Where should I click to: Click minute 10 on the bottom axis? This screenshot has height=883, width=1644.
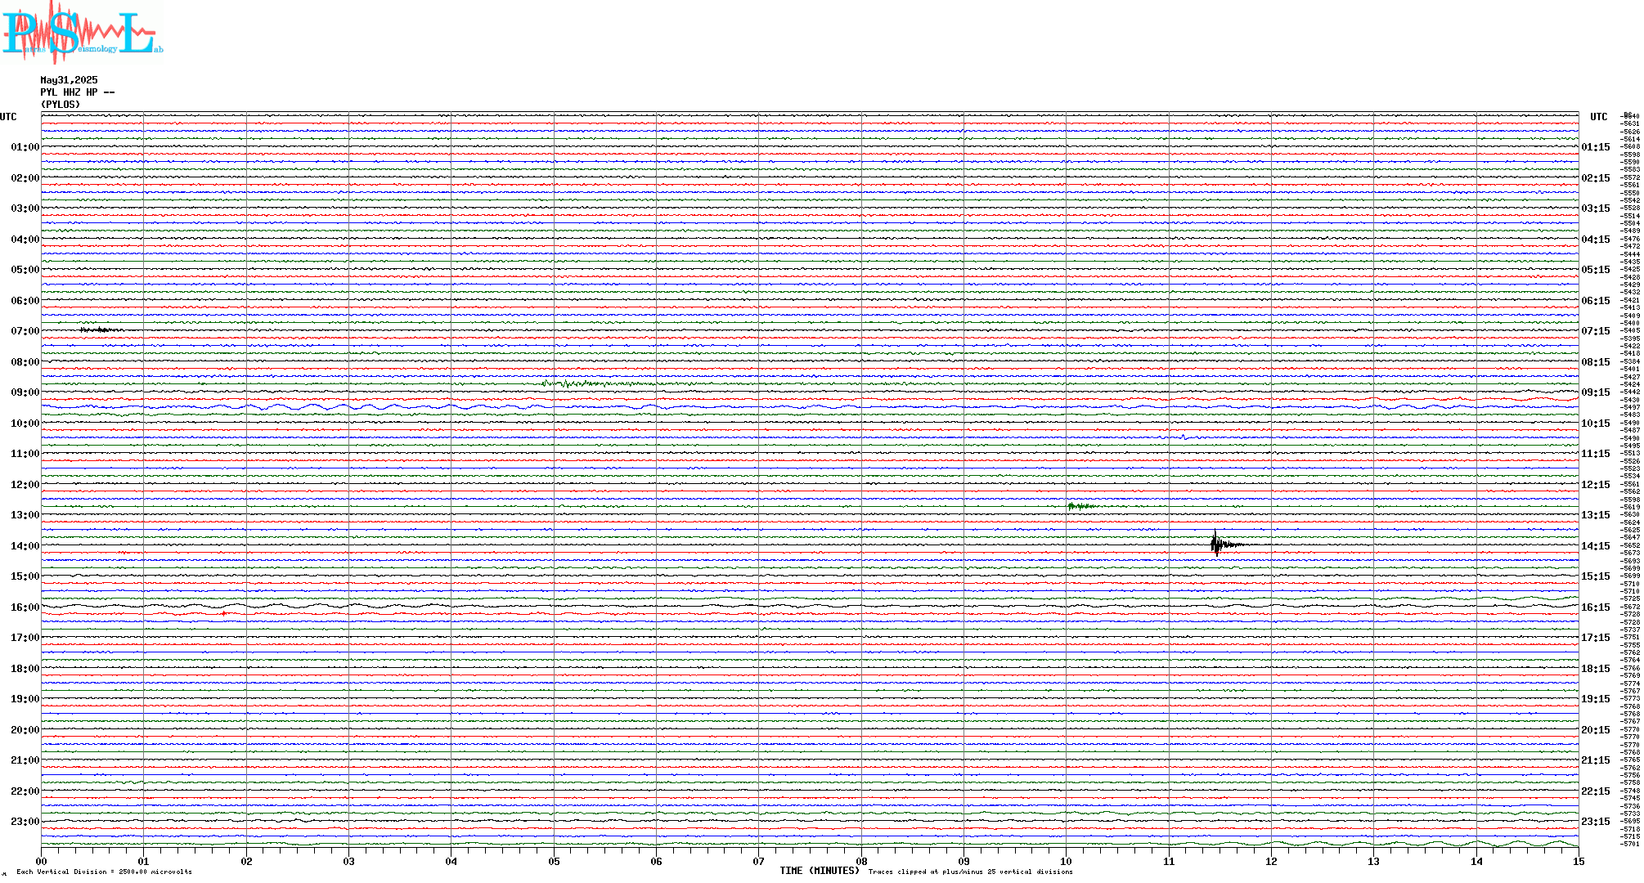tap(1067, 861)
